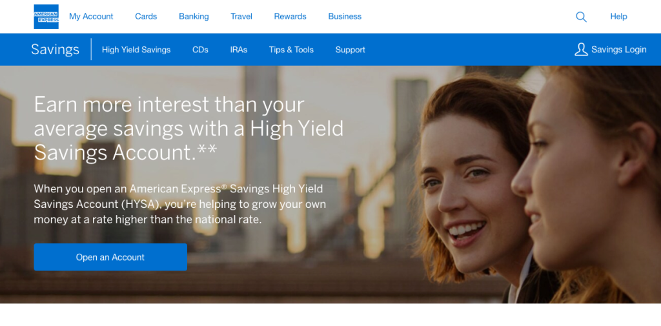The width and height of the screenshot is (661, 326).
Task: Go to the Help page
Action: click(618, 16)
